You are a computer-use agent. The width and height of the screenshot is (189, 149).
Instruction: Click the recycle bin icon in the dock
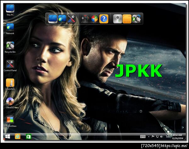pyautogui.click(x=136, y=19)
